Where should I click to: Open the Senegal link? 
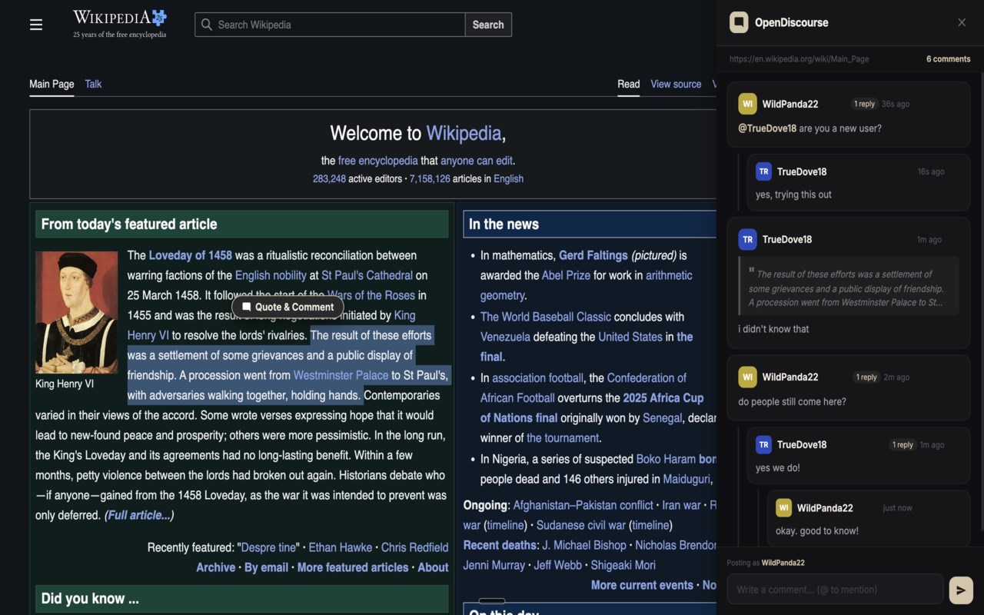(663, 418)
